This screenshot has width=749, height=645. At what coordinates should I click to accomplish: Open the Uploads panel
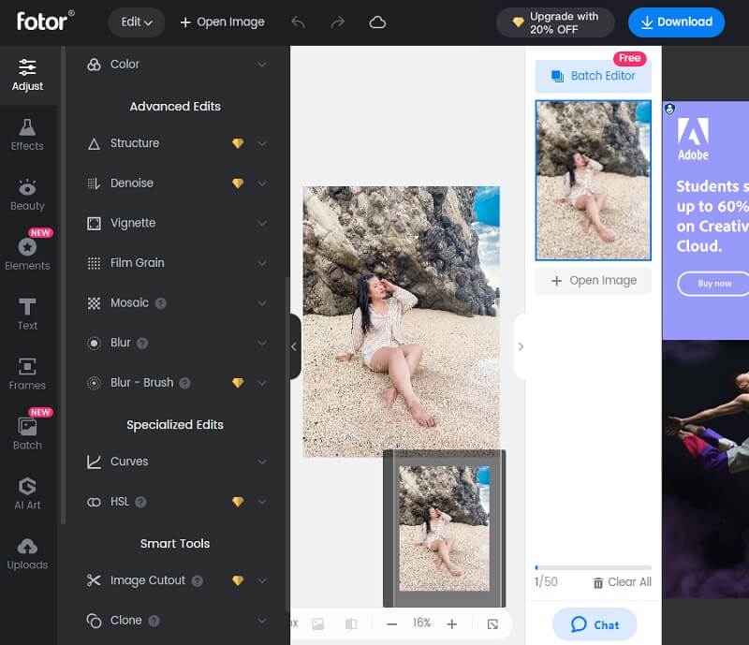[x=27, y=553]
